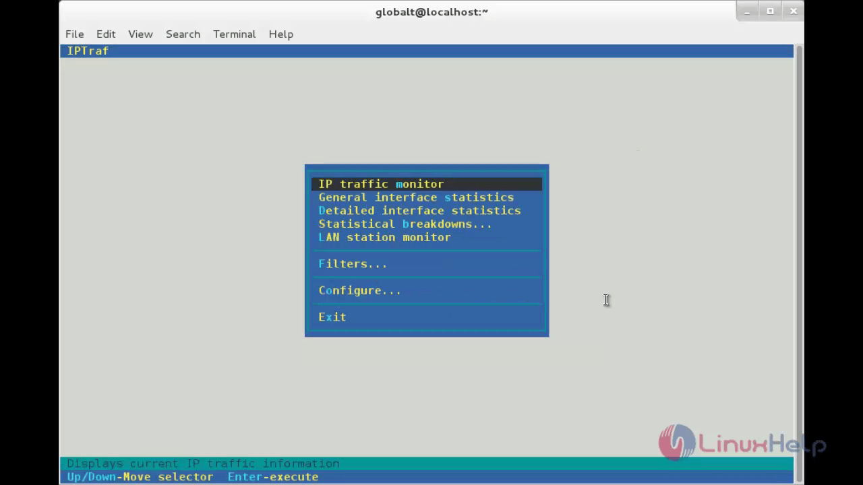Choose Exit in IPTraf menu

tap(427, 317)
